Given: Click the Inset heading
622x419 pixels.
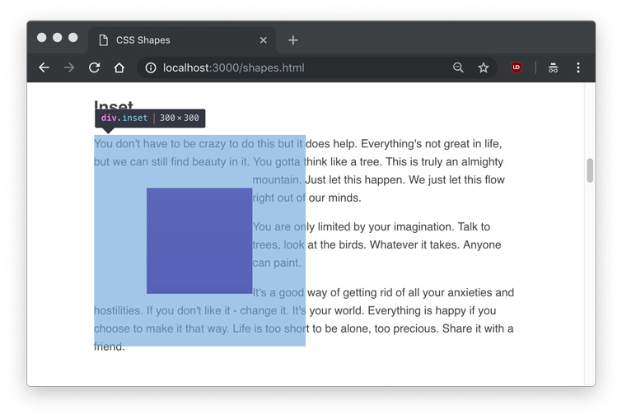Looking at the screenshot, I should (114, 105).
